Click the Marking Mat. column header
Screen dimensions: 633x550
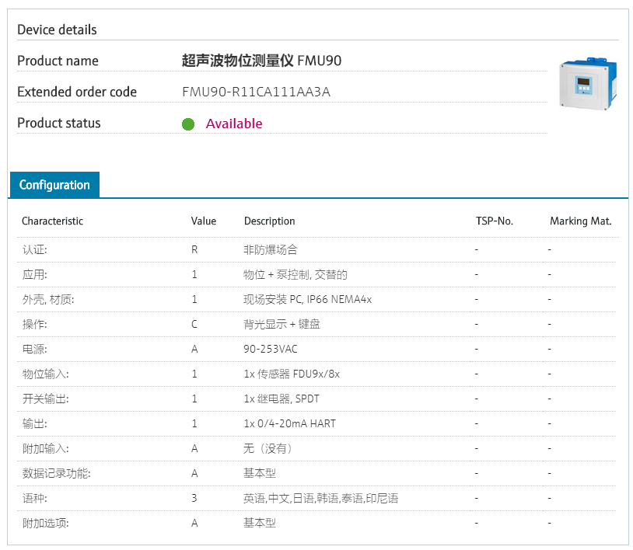[x=581, y=221]
